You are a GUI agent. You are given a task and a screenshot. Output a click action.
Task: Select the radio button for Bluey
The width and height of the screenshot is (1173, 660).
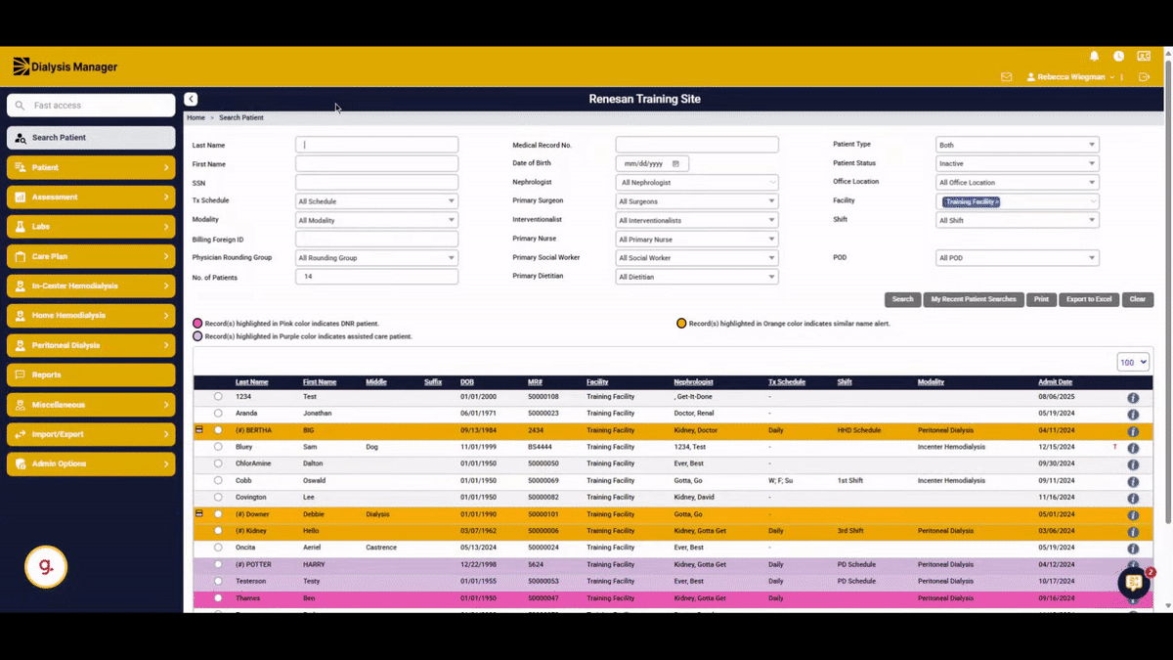tap(218, 447)
